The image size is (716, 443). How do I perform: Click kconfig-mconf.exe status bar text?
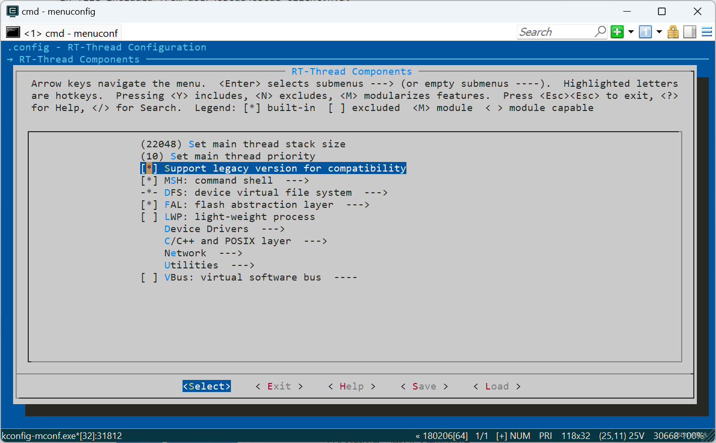point(62,435)
